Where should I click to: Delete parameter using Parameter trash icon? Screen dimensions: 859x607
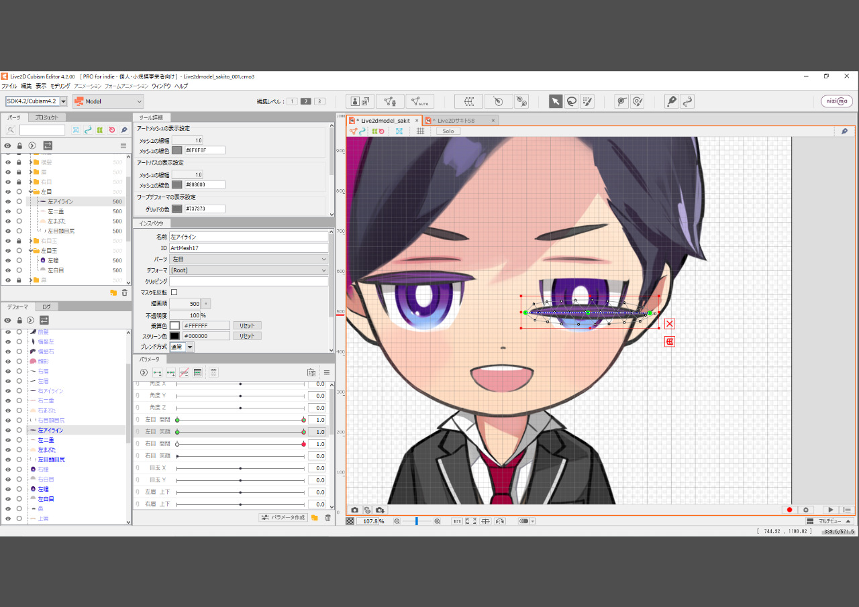(328, 517)
